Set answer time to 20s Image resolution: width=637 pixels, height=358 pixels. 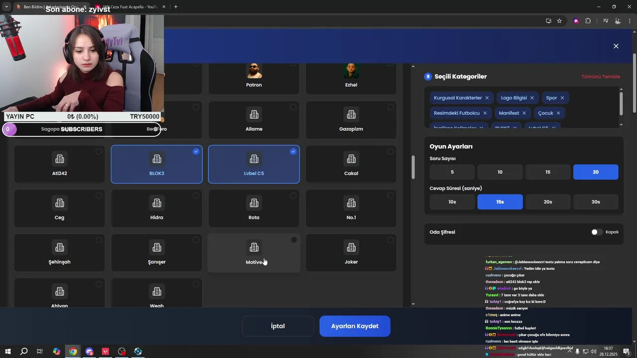[548, 202]
